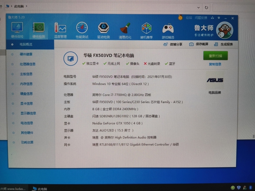Click the ASUS brand logo
The height and width of the screenshot is (191, 255).
tap(215, 80)
